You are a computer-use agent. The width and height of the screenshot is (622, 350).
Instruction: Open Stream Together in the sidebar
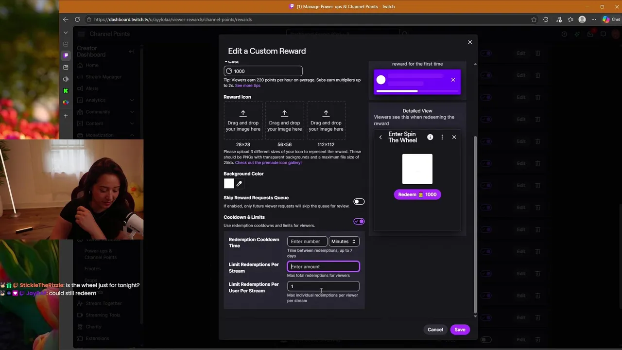tap(104, 303)
